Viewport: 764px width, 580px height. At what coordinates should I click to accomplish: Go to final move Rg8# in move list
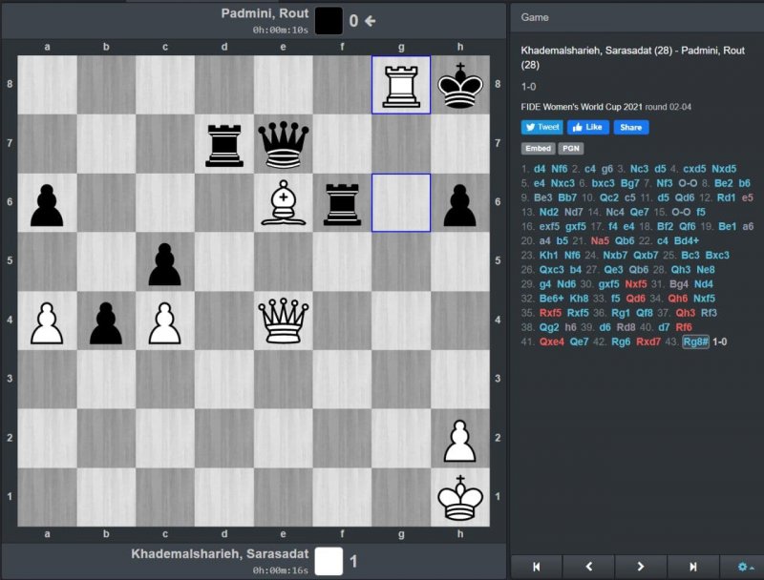click(x=695, y=342)
